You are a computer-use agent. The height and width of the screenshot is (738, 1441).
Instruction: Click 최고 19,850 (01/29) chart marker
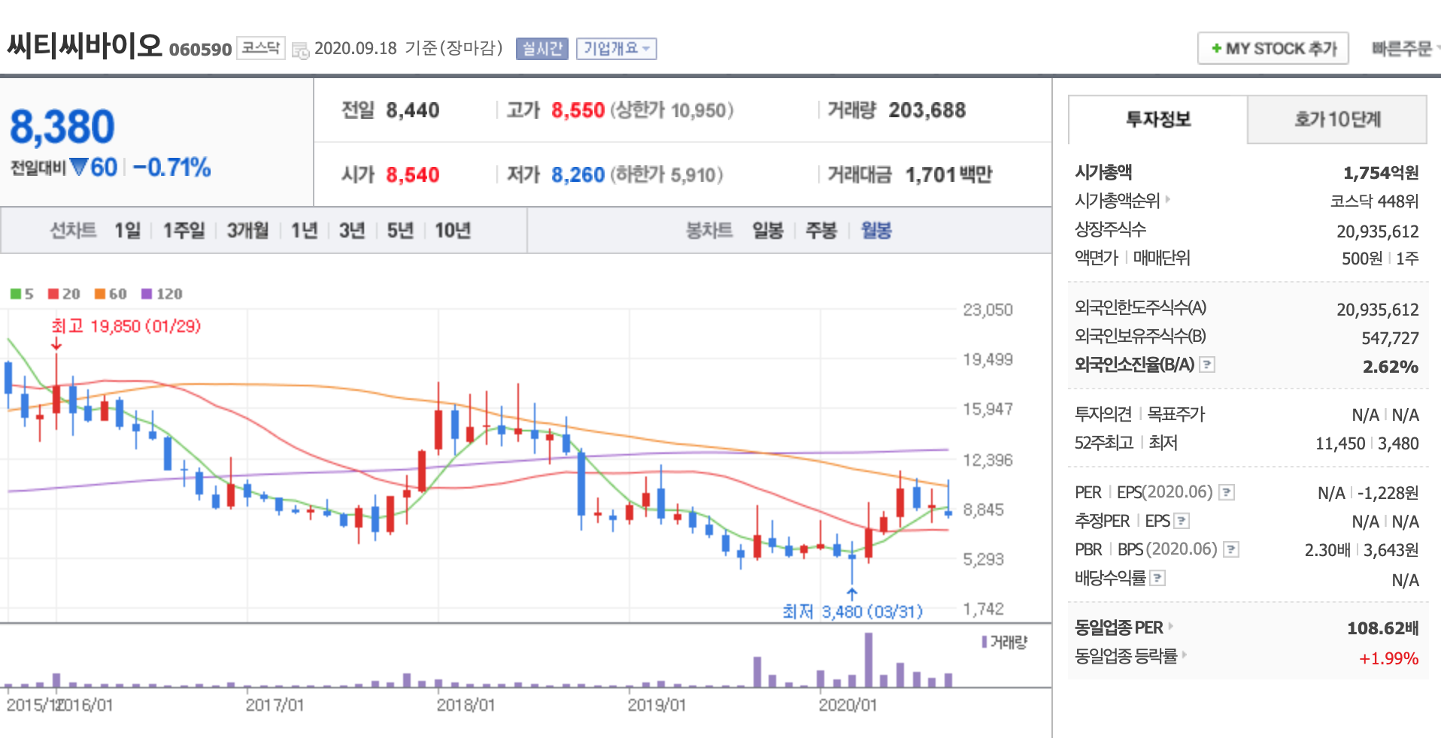point(126,326)
